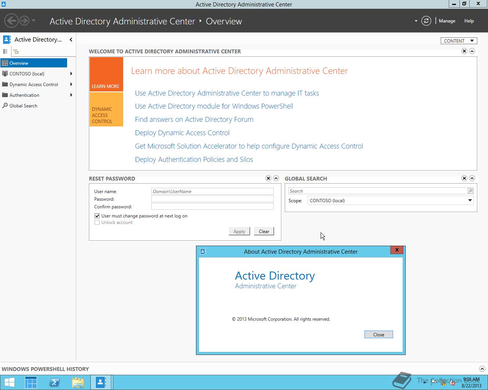Collapse the navigation pane chevron
The height and width of the screenshot is (390, 488).
71,40
